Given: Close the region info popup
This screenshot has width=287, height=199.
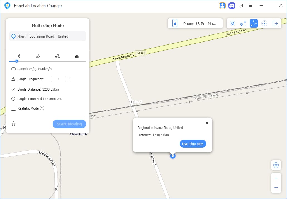Looking at the screenshot, I should pos(207,123).
